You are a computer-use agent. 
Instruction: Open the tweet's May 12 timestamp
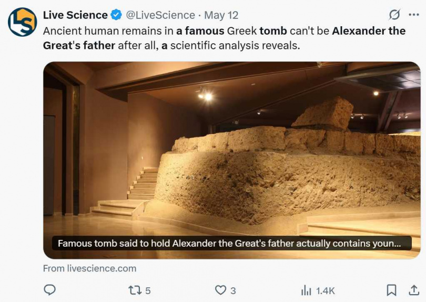point(221,15)
